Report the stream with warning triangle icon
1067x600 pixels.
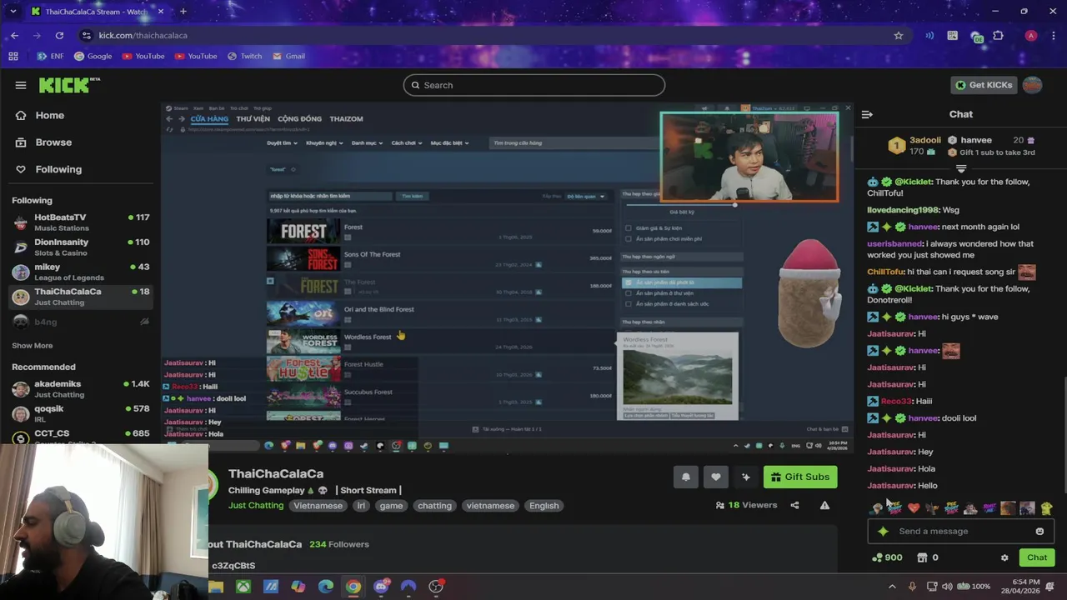click(824, 505)
